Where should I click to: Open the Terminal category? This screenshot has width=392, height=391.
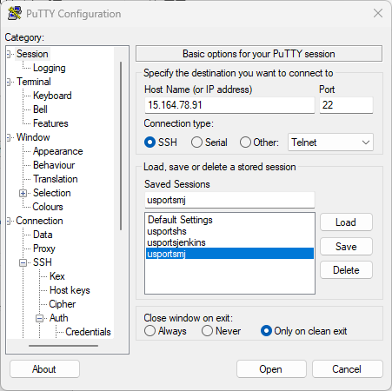coord(34,82)
